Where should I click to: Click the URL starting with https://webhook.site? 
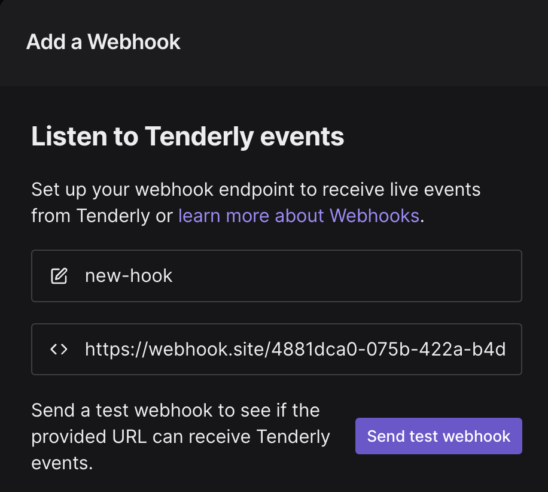[295, 349]
